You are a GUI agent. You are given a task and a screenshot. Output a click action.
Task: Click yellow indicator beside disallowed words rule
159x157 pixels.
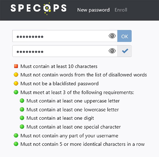click(16, 75)
